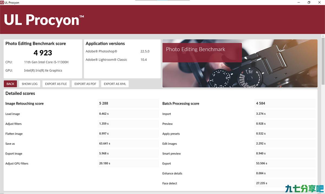This screenshot has height=194, width=325.
Task: Click the Adjust filters time 1.359 s
Action: [x=104, y=124]
